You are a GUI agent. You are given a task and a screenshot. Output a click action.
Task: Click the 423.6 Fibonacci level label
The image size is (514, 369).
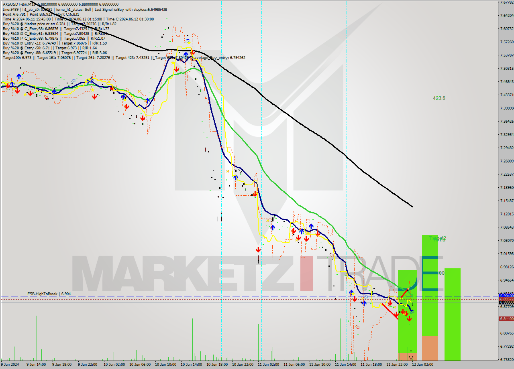(439, 98)
